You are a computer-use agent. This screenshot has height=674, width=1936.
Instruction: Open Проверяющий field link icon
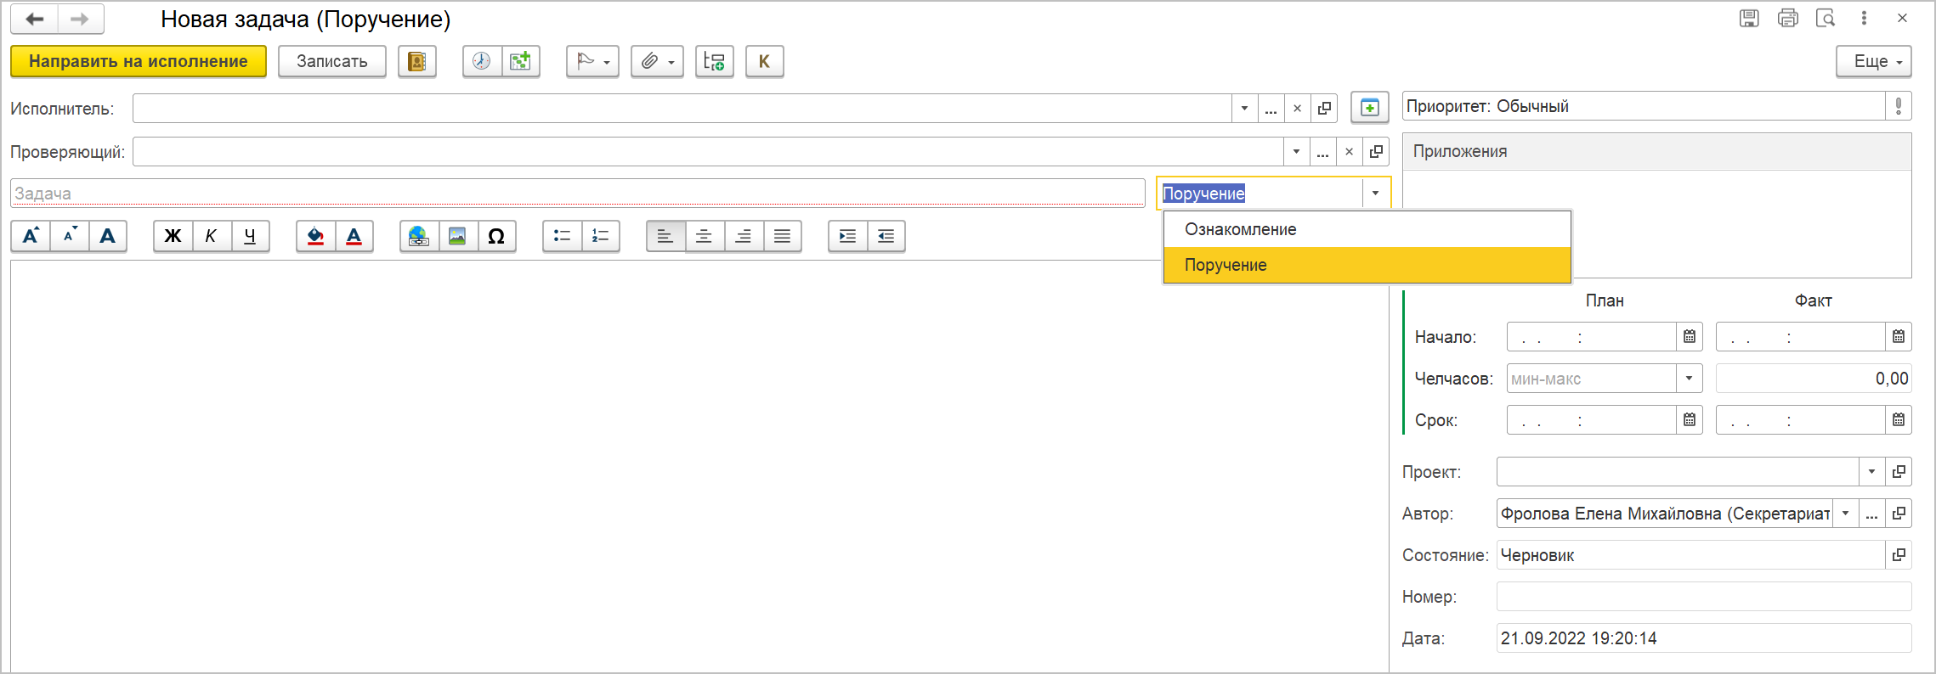[x=1376, y=151]
